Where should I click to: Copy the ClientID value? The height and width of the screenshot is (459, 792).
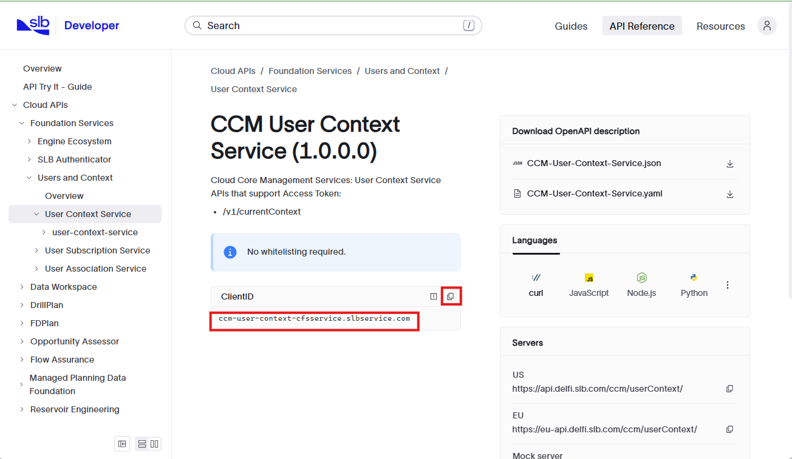pyautogui.click(x=450, y=297)
